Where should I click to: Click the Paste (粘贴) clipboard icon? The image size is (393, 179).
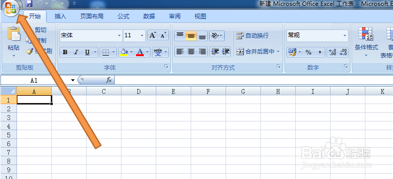pyautogui.click(x=14, y=34)
